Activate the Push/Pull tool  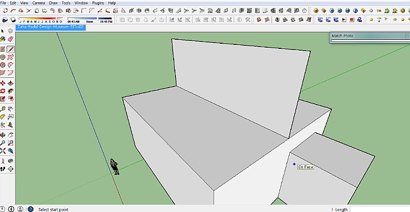point(10,84)
